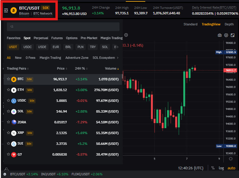239x178 pixels.
Task: Switch to Futures tab
Action: click(57, 38)
